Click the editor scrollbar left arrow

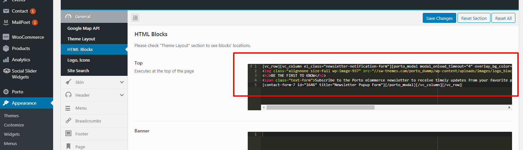click(x=264, y=107)
